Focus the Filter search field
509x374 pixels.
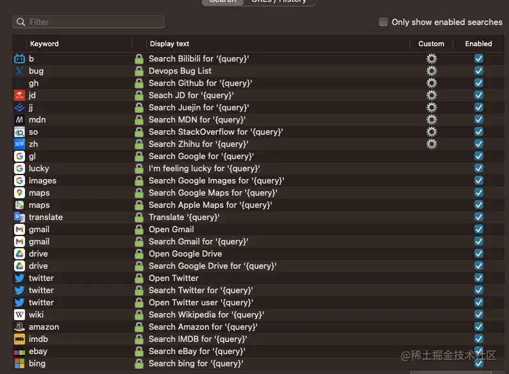point(88,22)
